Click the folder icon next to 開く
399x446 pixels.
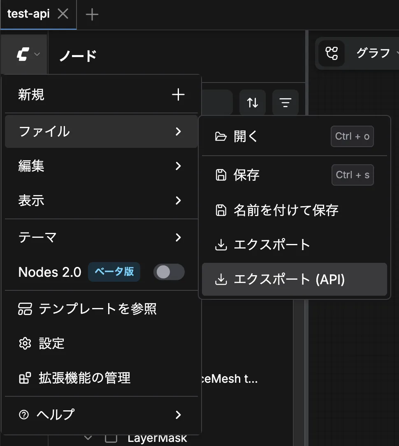(x=221, y=136)
